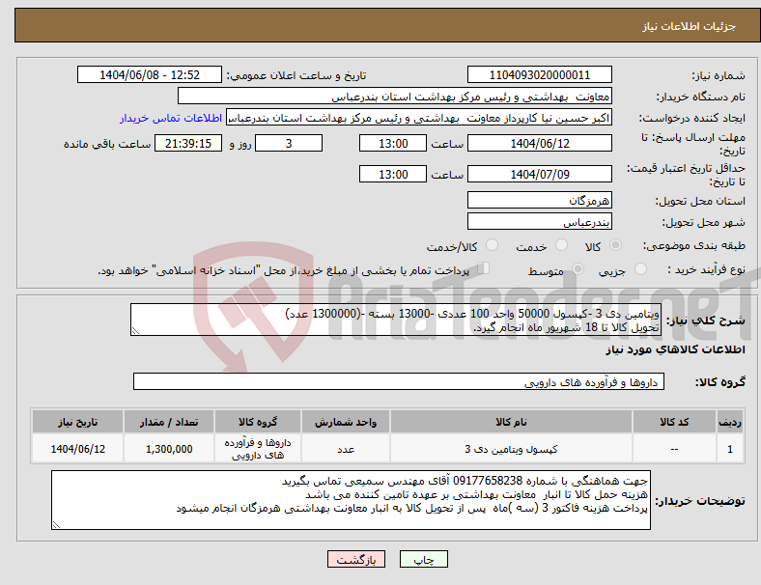Click the response deadline date 1404/06/12 field
The height and width of the screenshot is (585, 761).
(x=539, y=143)
